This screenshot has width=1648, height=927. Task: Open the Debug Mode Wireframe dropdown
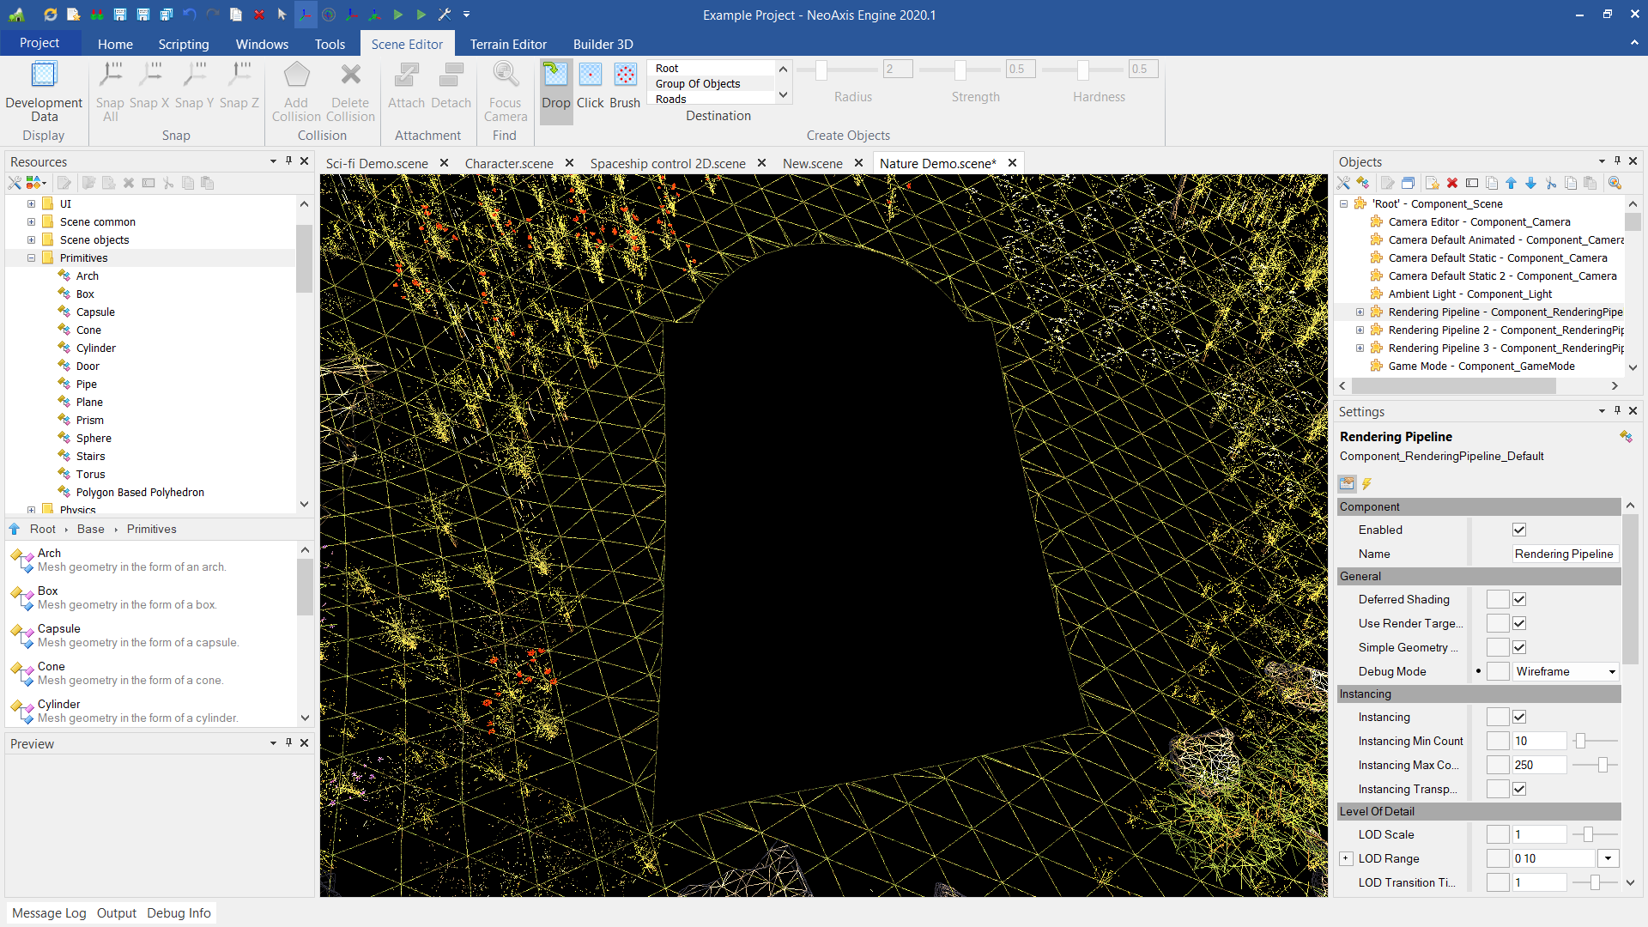point(1612,672)
